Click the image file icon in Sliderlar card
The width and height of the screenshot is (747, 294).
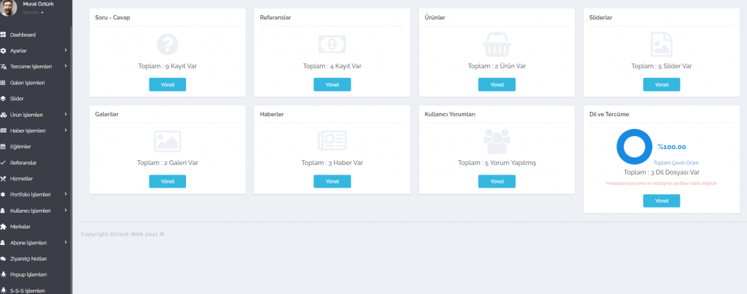[x=662, y=44]
